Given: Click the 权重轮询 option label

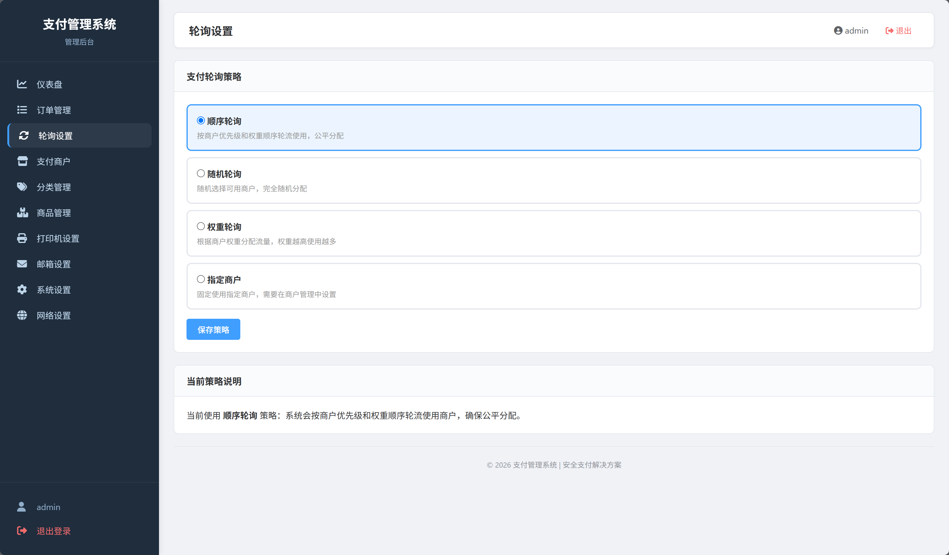Looking at the screenshot, I should pyautogui.click(x=224, y=227).
